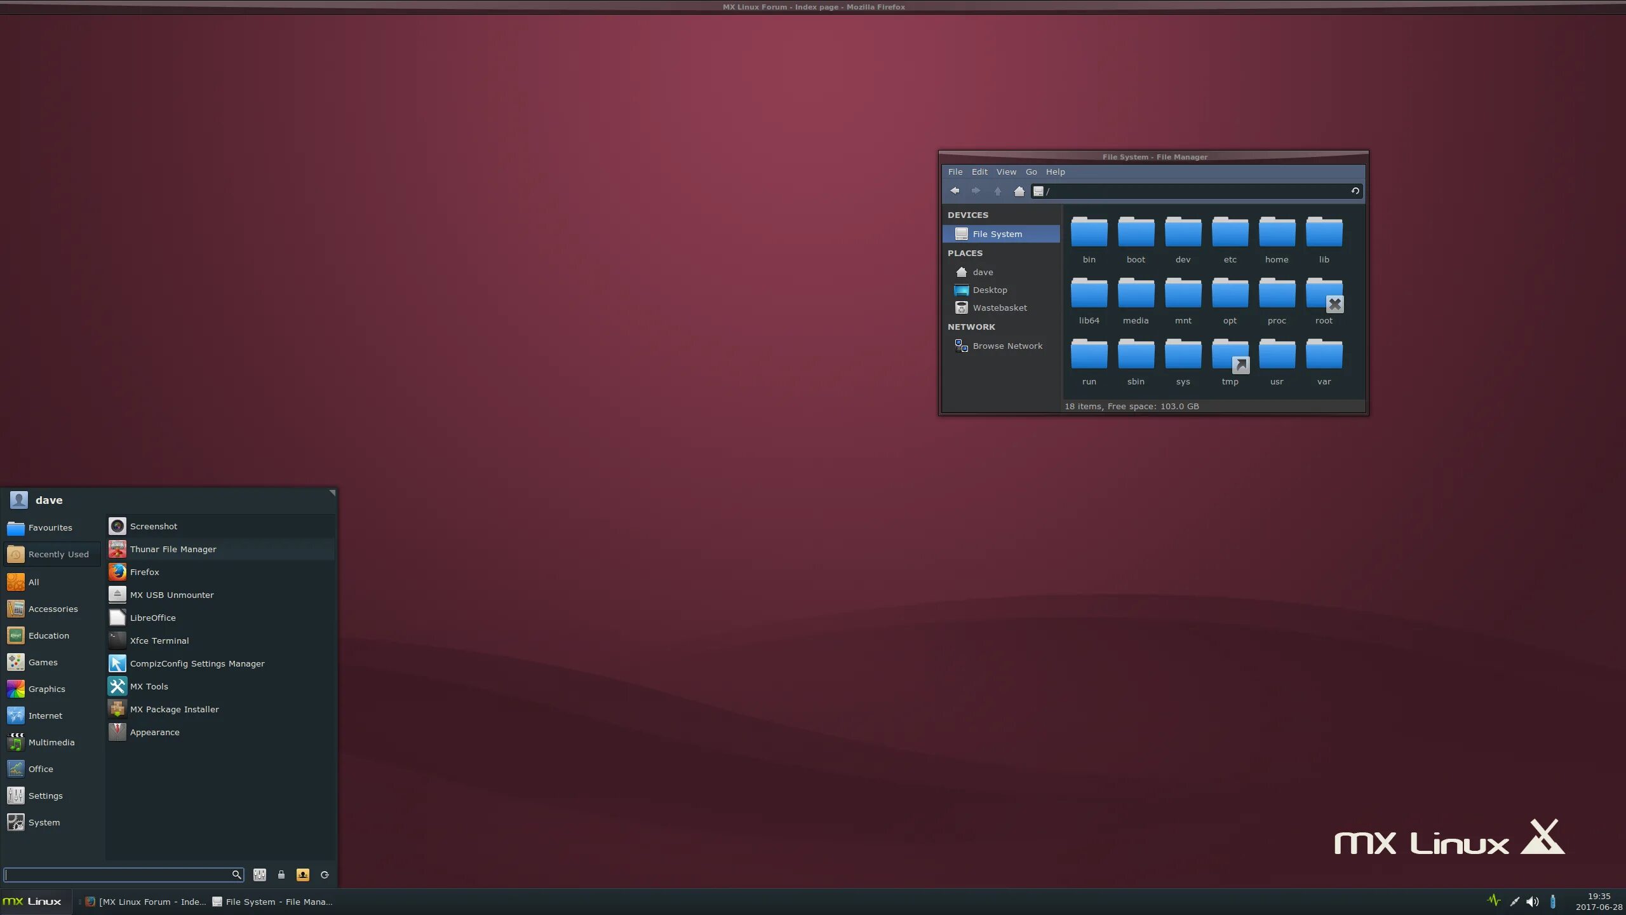Click Browse Network in the sidebar
Image resolution: width=1626 pixels, height=915 pixels.
(x=1007, y=346)
